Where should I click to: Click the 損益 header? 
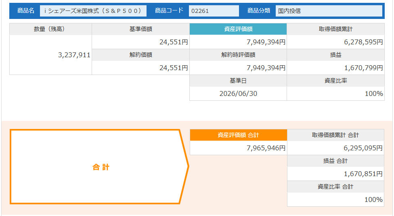(x=336, y=55)
